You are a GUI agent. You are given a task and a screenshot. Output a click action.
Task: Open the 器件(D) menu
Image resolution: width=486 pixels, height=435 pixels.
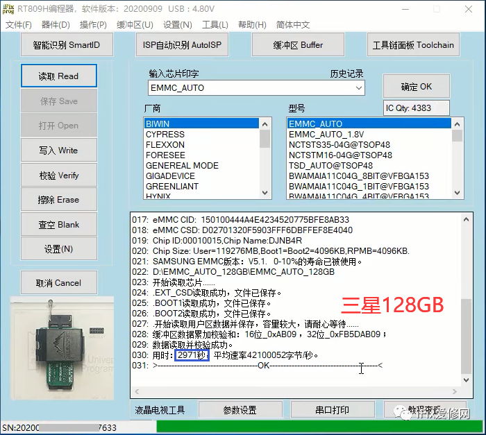(56, 24)
